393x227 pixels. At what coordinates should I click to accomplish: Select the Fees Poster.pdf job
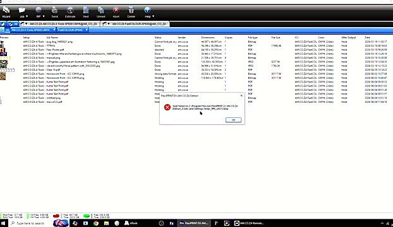pos(55,50)
